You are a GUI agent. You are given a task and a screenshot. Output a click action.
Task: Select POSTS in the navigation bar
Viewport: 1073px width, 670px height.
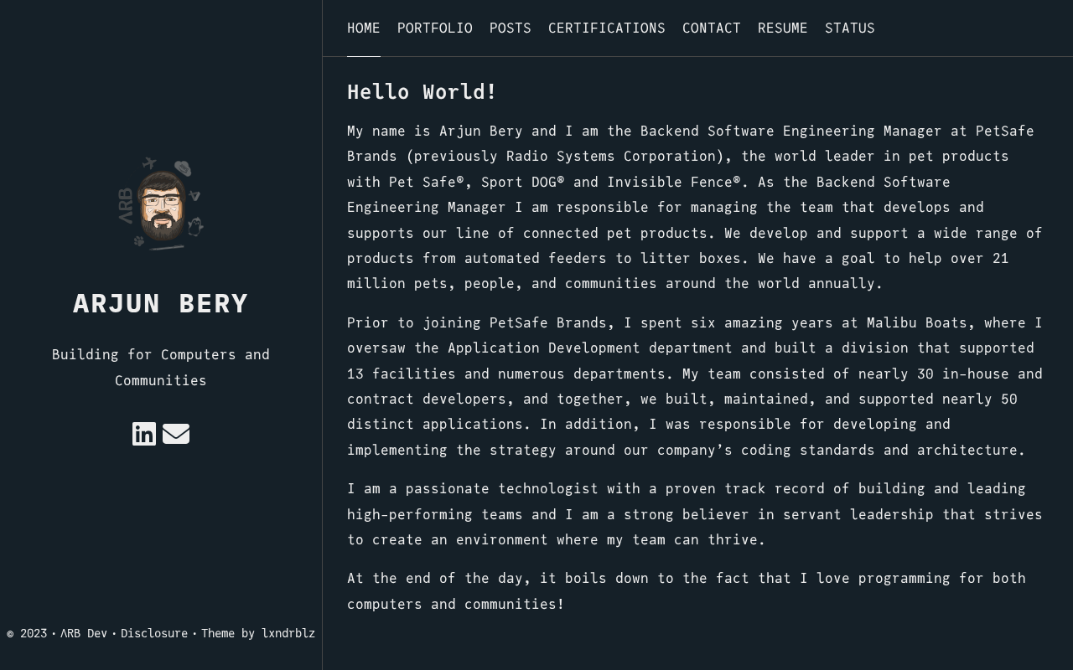(511, 28)
